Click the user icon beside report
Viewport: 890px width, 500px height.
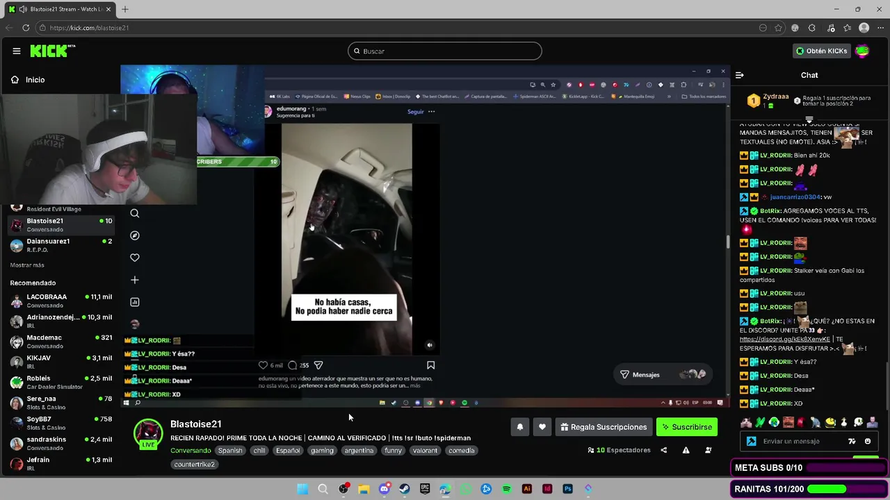708,450
